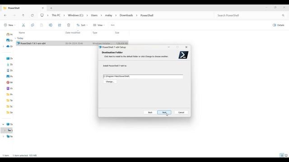Click the install path field in Setup dialog
This screenshot has height=162, width=289.
click(143, 76)
